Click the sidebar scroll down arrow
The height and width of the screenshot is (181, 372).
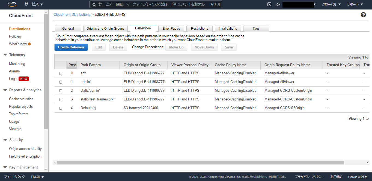[46, 169]
